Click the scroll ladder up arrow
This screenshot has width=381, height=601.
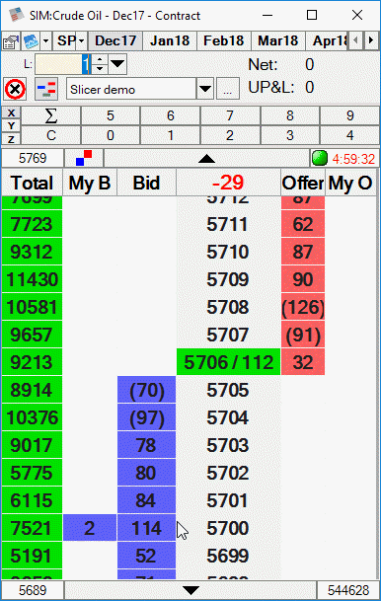(x=206, y=158)
